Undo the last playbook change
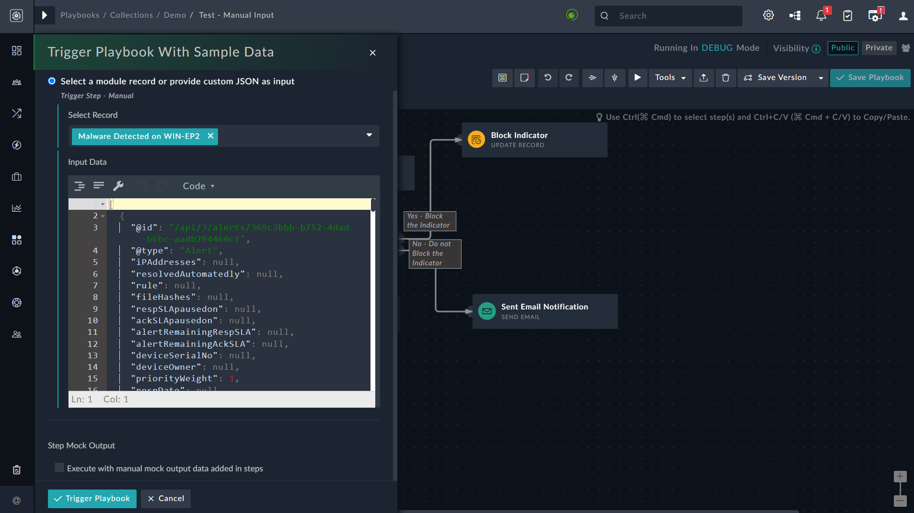This screenshot has height=513, width=914. (548, 78)
